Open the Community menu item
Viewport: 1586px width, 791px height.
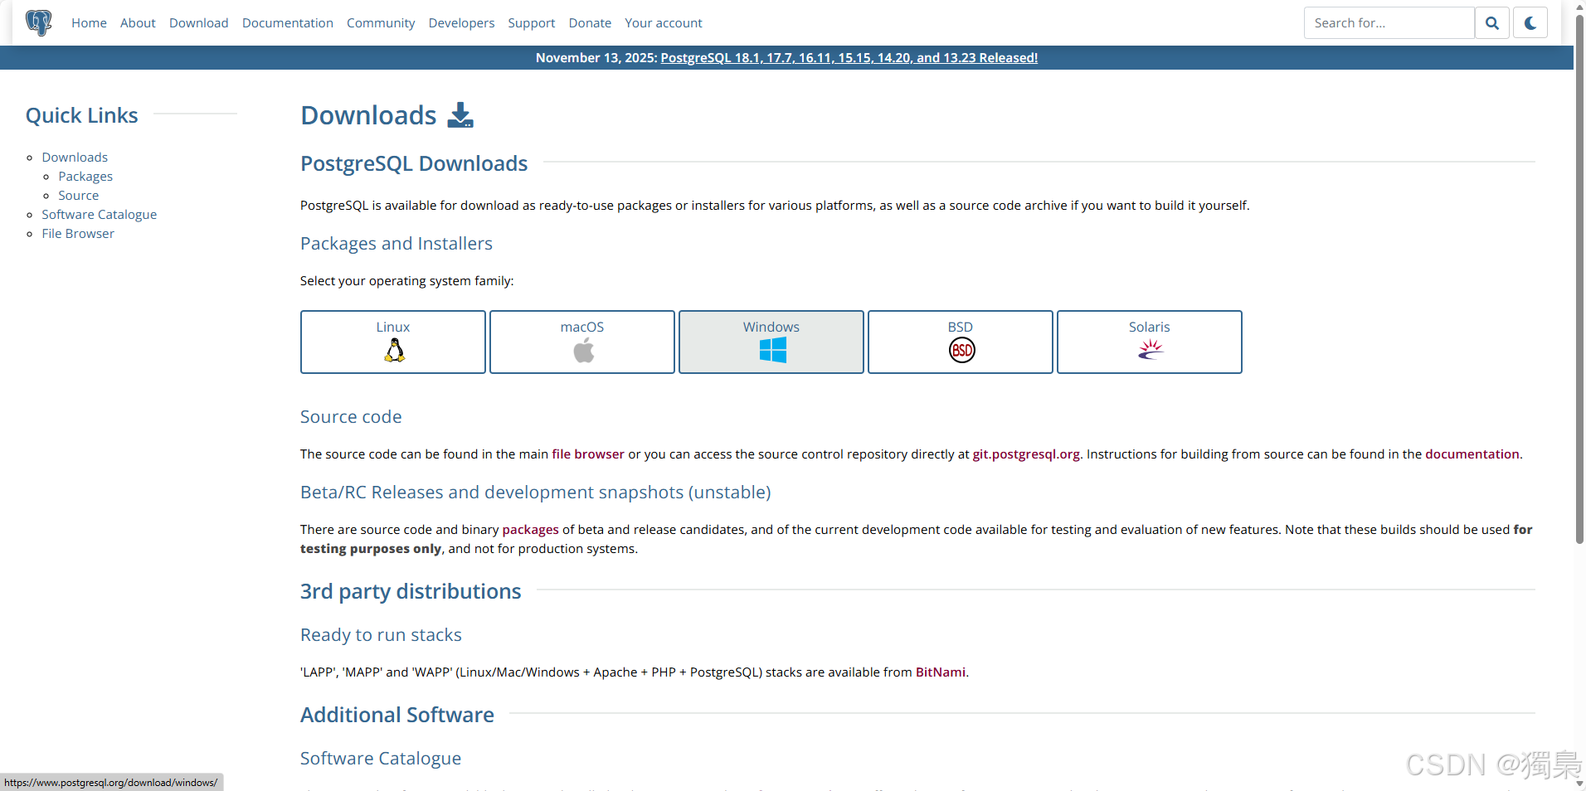click(x=381, y=23)
